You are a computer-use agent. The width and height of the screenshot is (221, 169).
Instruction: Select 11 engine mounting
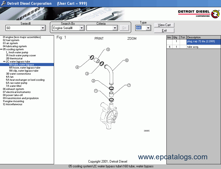13,101
